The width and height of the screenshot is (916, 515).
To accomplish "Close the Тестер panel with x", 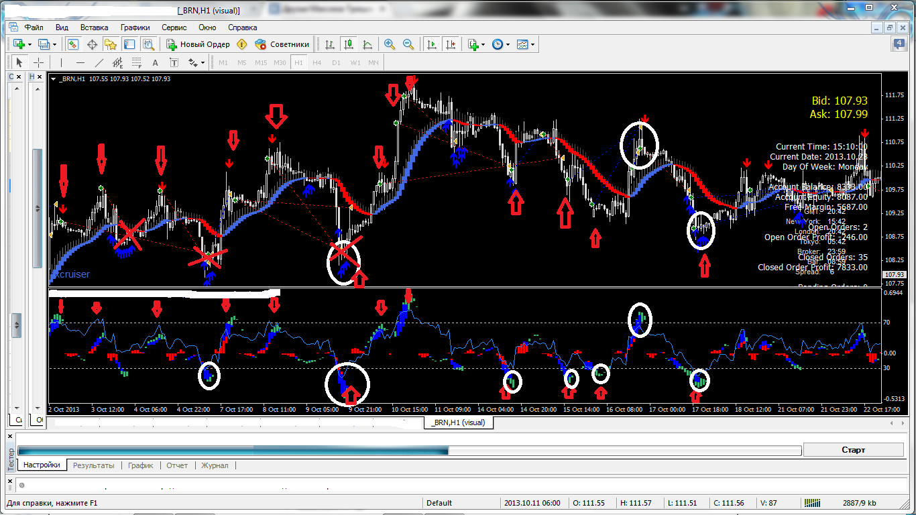I will click(10, 435).
